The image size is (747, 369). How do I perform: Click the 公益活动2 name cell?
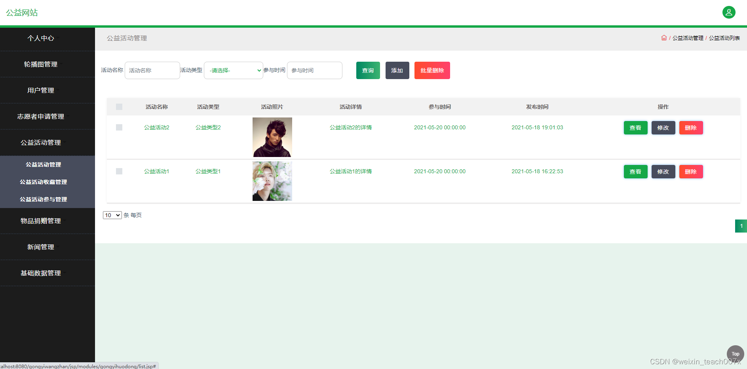pyautogui.click(x=157, y=127)
